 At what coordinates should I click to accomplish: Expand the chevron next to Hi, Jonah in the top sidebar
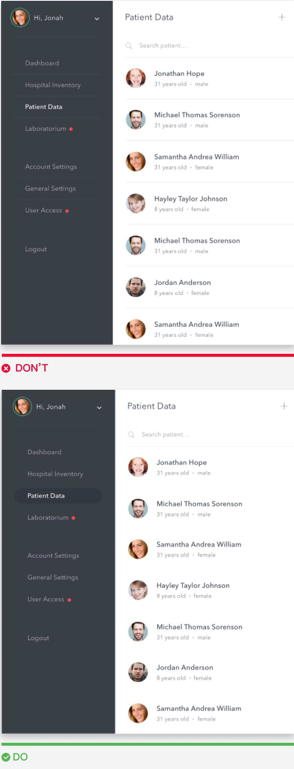pyautogui.click(x=97, y=19)
